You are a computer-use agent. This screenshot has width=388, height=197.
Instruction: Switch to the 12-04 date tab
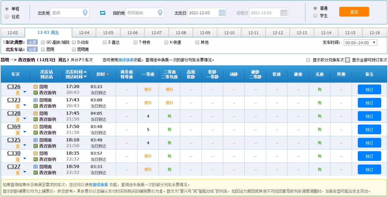[84, 33]
